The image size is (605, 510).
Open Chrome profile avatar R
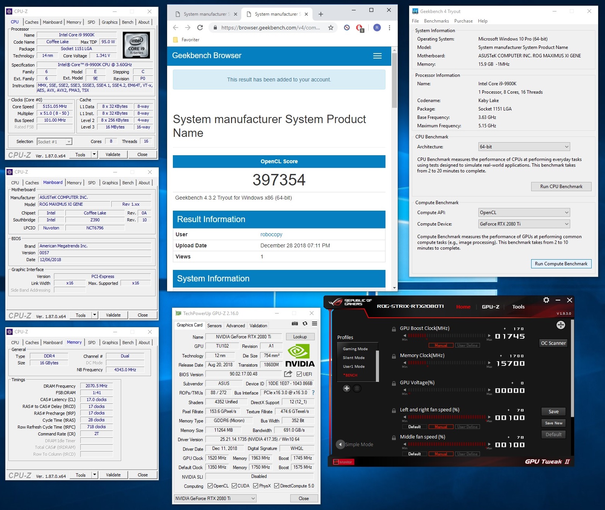pyautogui.click(x=377, y=28)
